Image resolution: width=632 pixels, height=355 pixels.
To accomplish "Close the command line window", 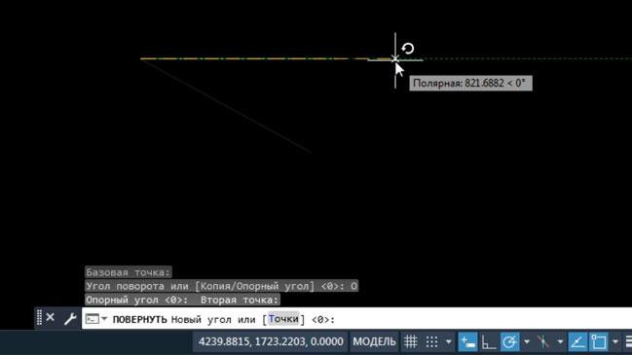I will pyautogui.click(x=50, y=318).
